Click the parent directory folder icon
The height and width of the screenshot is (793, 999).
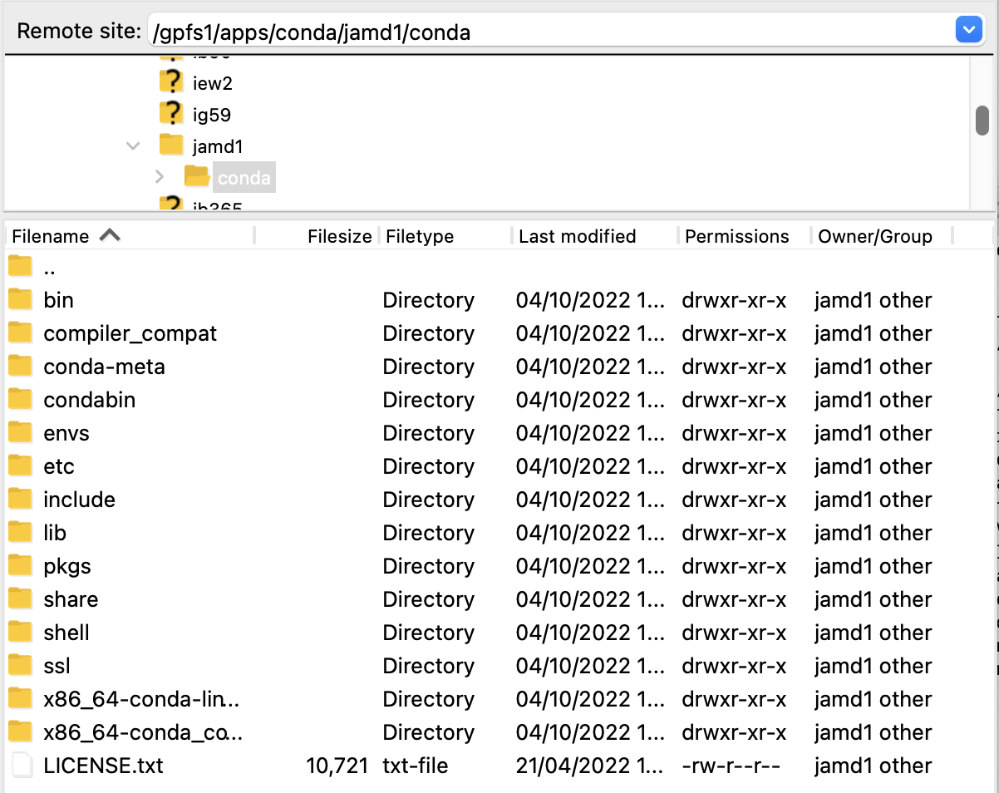[20, 266]
